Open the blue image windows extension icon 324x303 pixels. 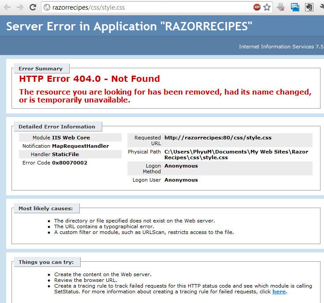(x=295, y=7)
